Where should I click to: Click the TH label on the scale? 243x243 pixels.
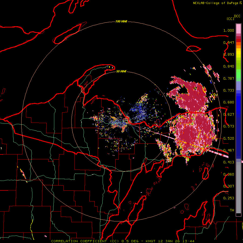click(x=232, y=210)
